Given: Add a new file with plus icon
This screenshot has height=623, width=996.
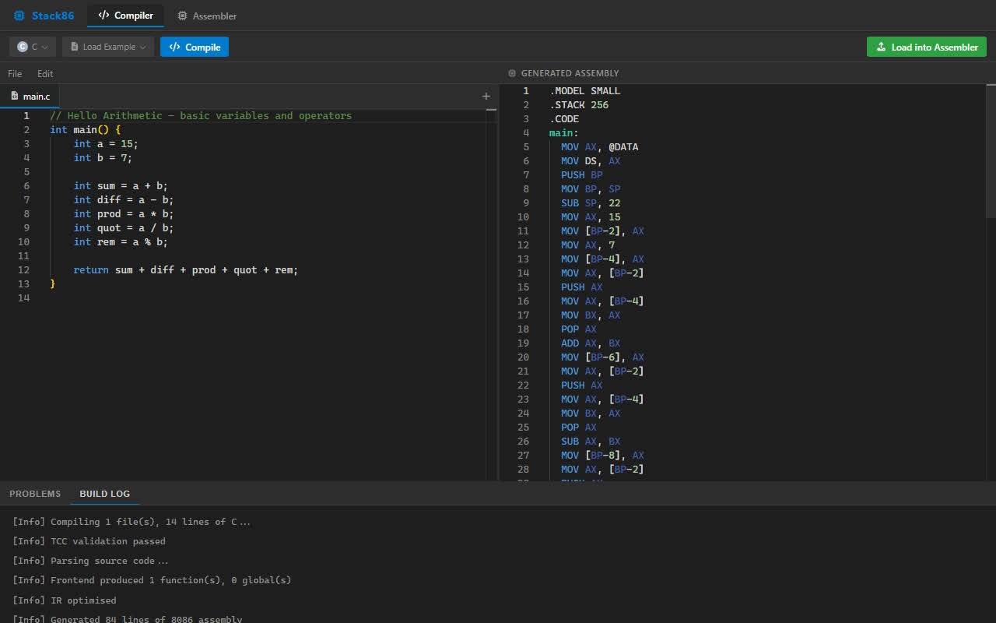Looking at the screenshot, I should tap(486, 96).
